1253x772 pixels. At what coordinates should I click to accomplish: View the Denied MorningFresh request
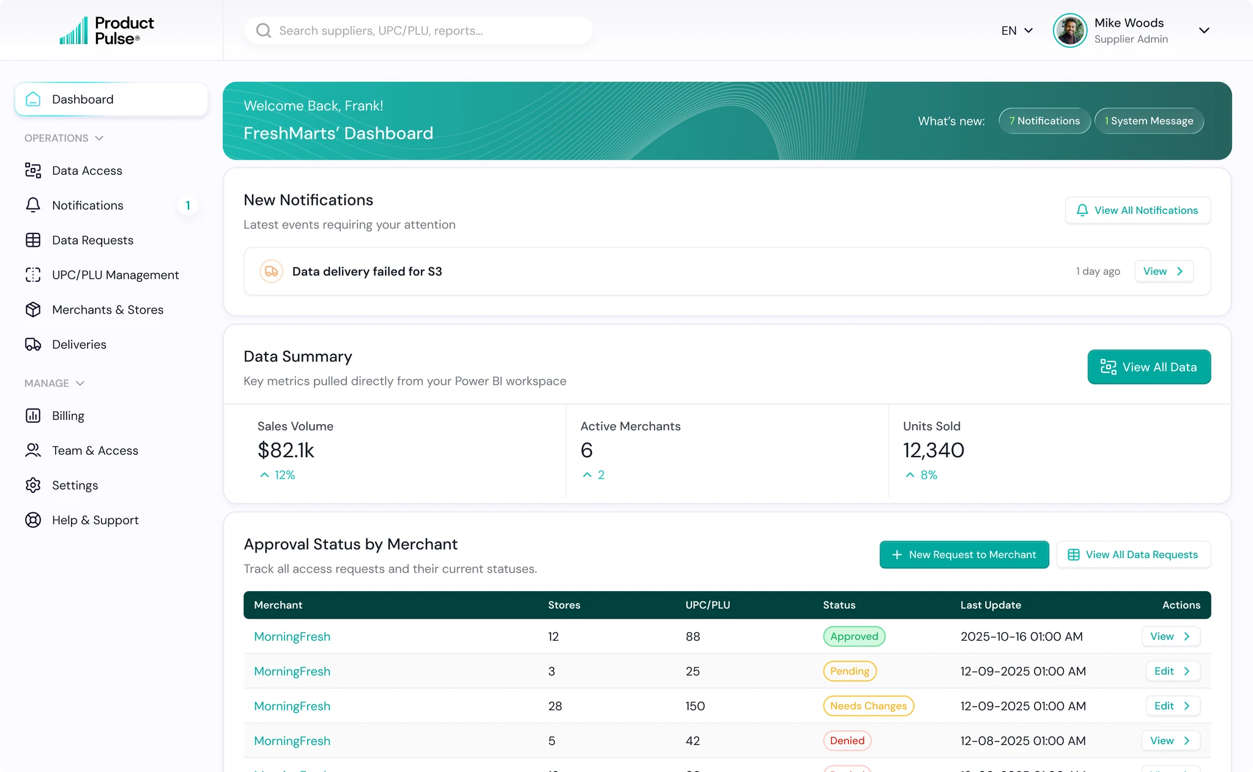[x=1170, y=741]
